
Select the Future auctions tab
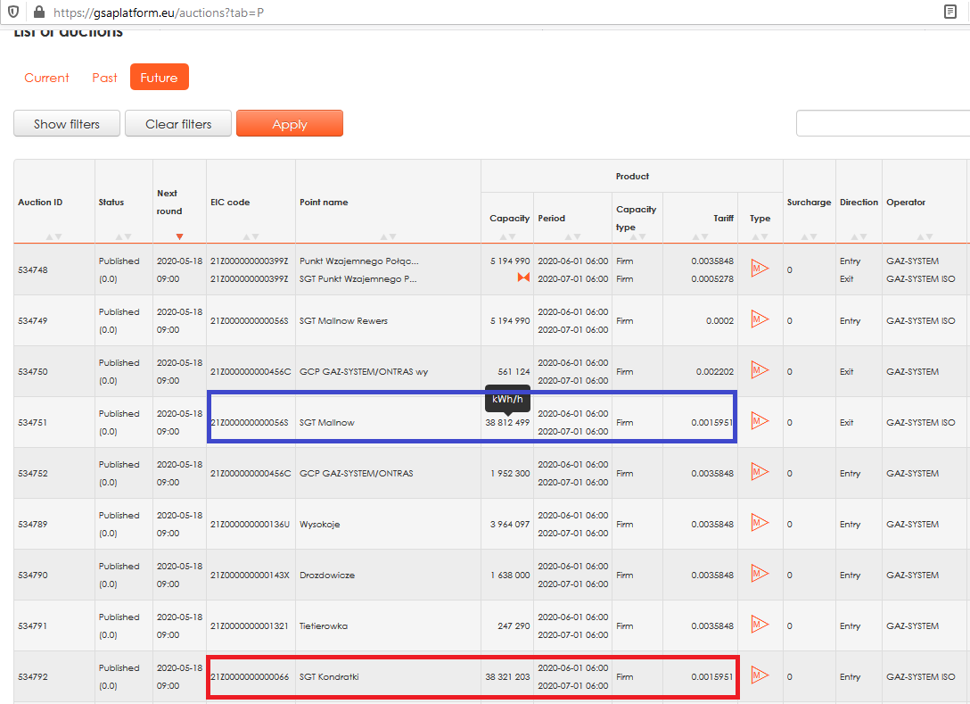point(159,77)
